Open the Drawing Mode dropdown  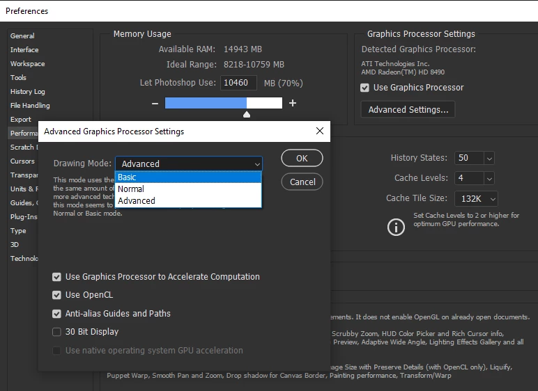click(189, 163)
